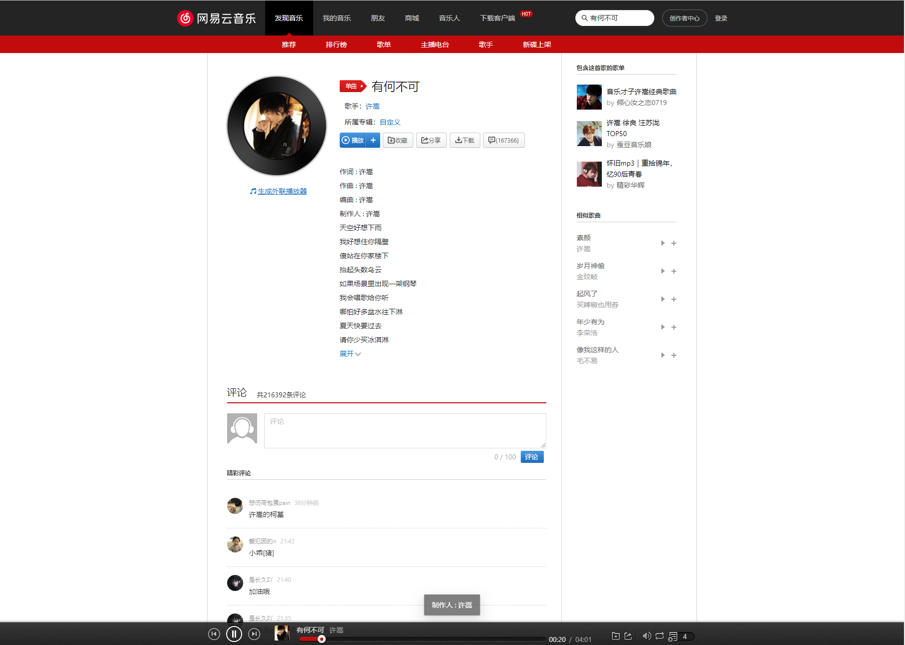The image size is (905, 645).
Task: Open the playlist queue showing 4
Action: pyautogui.click(x=681, y=636)
